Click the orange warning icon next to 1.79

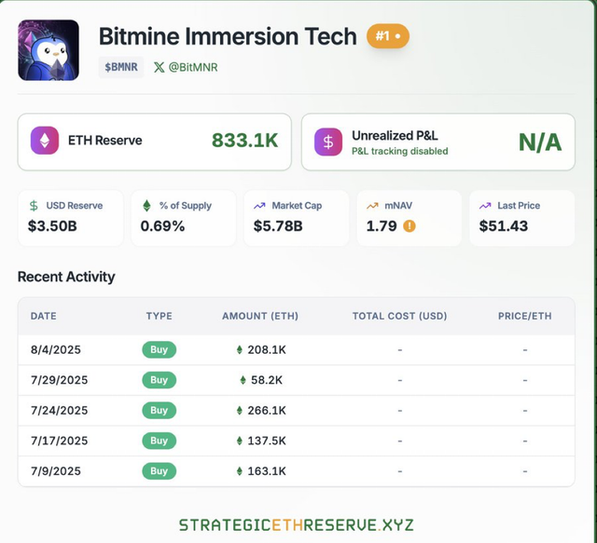click(x=410, y=226)
